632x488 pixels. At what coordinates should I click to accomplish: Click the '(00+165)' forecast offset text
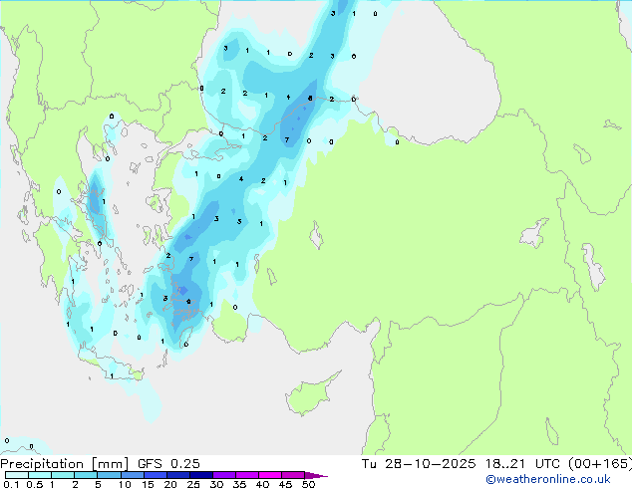tap(600, 464)
